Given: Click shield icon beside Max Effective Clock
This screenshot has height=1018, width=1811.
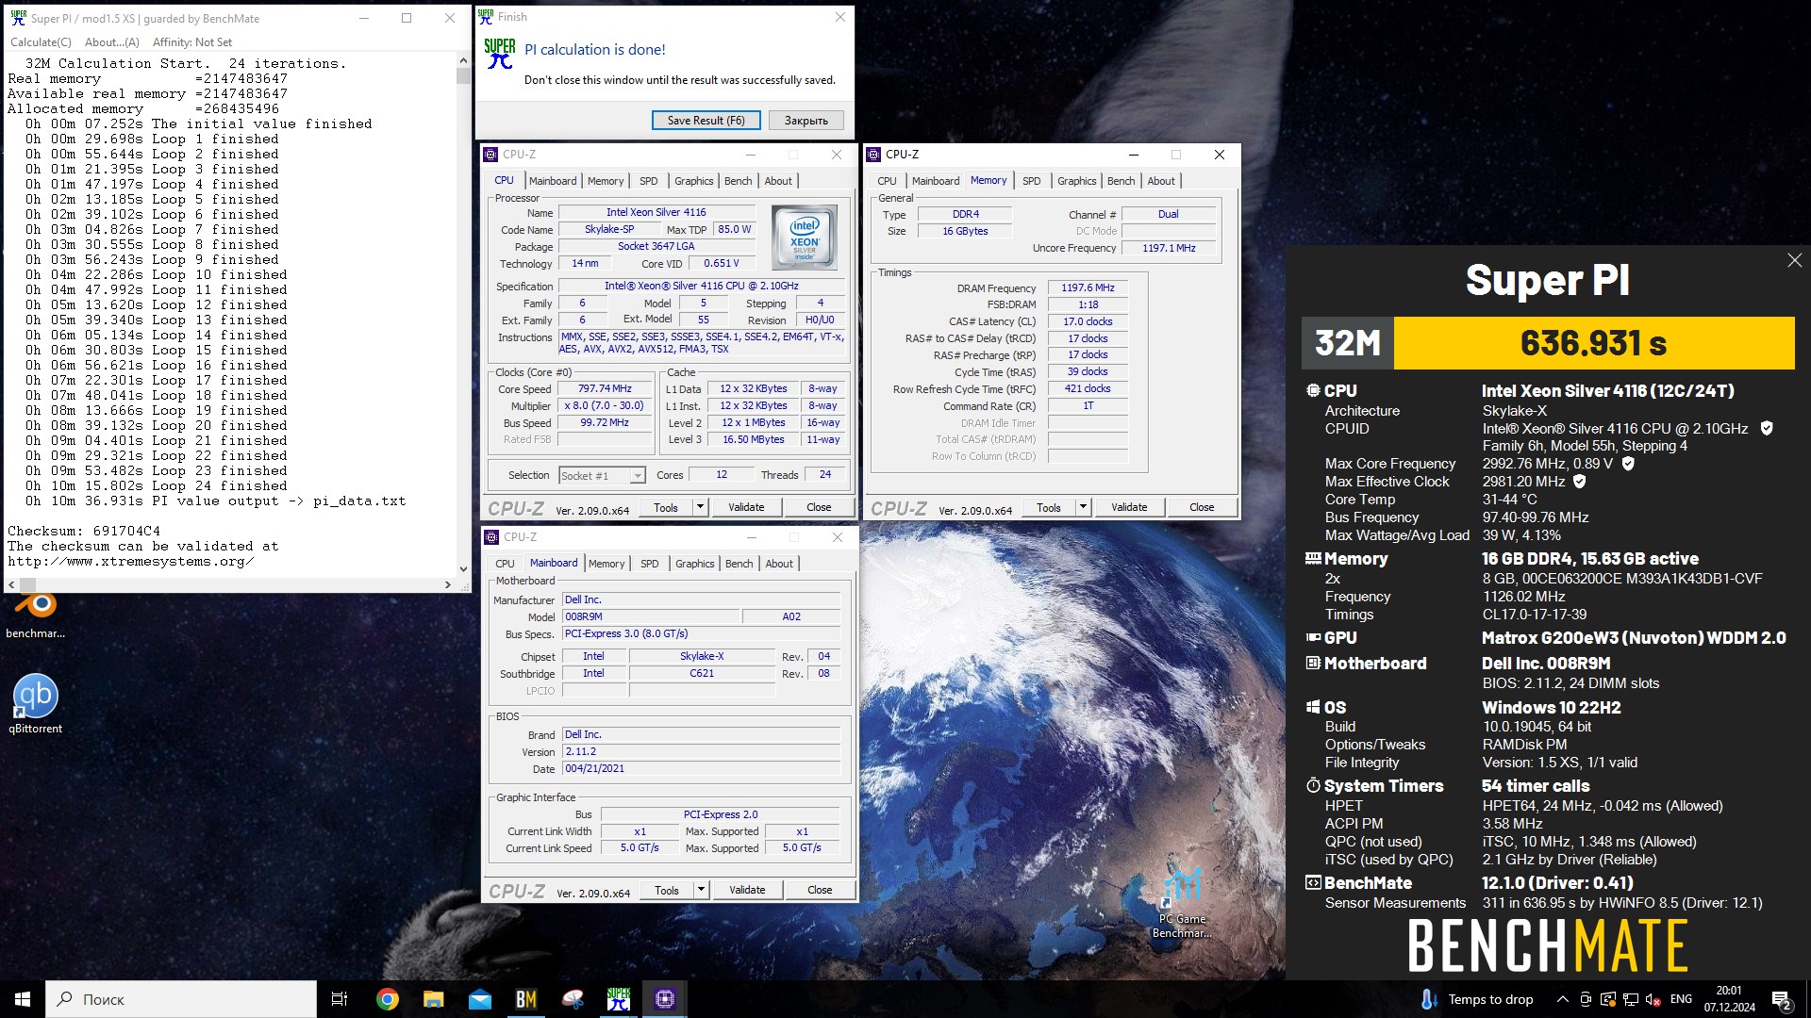Looking at the screenshot, I should pos(1580,482).
